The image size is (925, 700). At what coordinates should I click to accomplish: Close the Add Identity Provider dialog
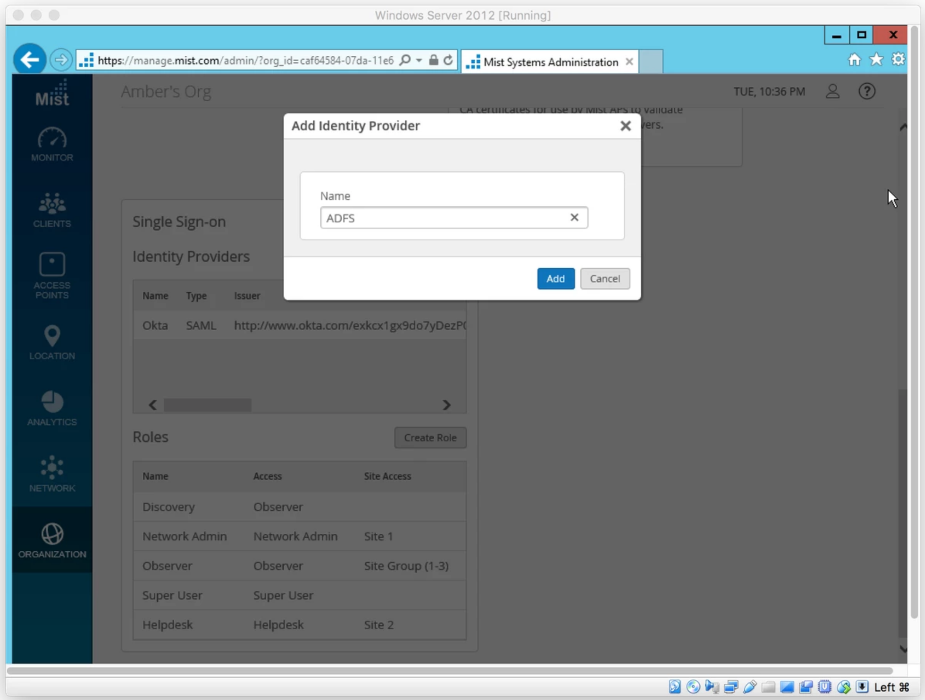625,126
